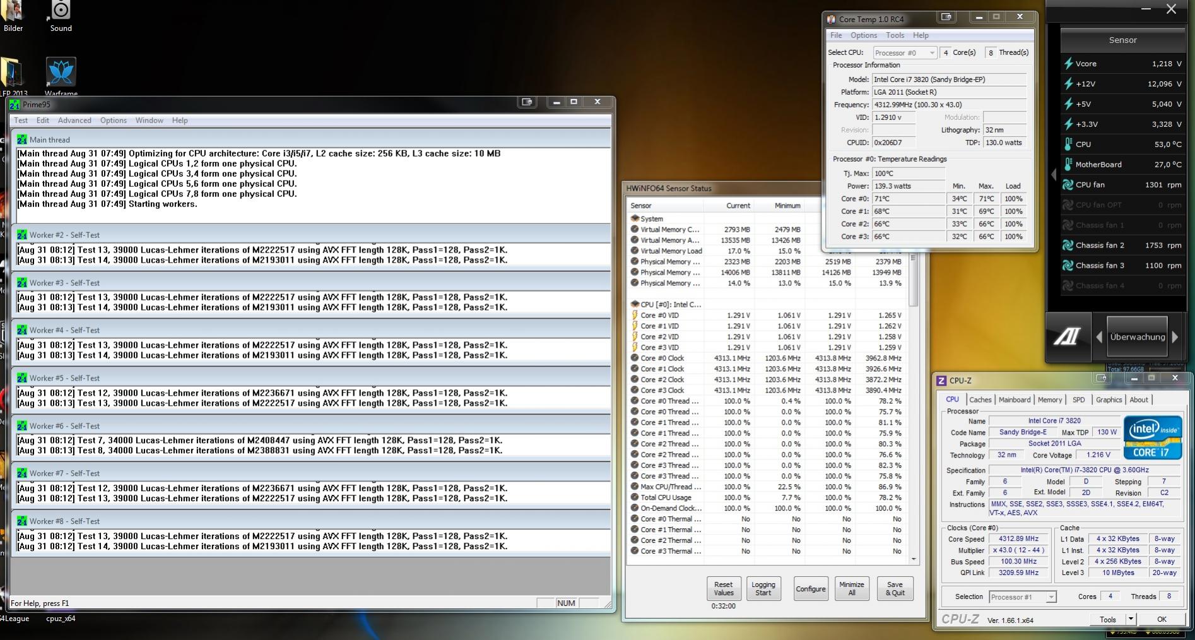Click the Überwachung button in sensor panel
This screenshot has height=640, width=1195.
coord(1138,337)
